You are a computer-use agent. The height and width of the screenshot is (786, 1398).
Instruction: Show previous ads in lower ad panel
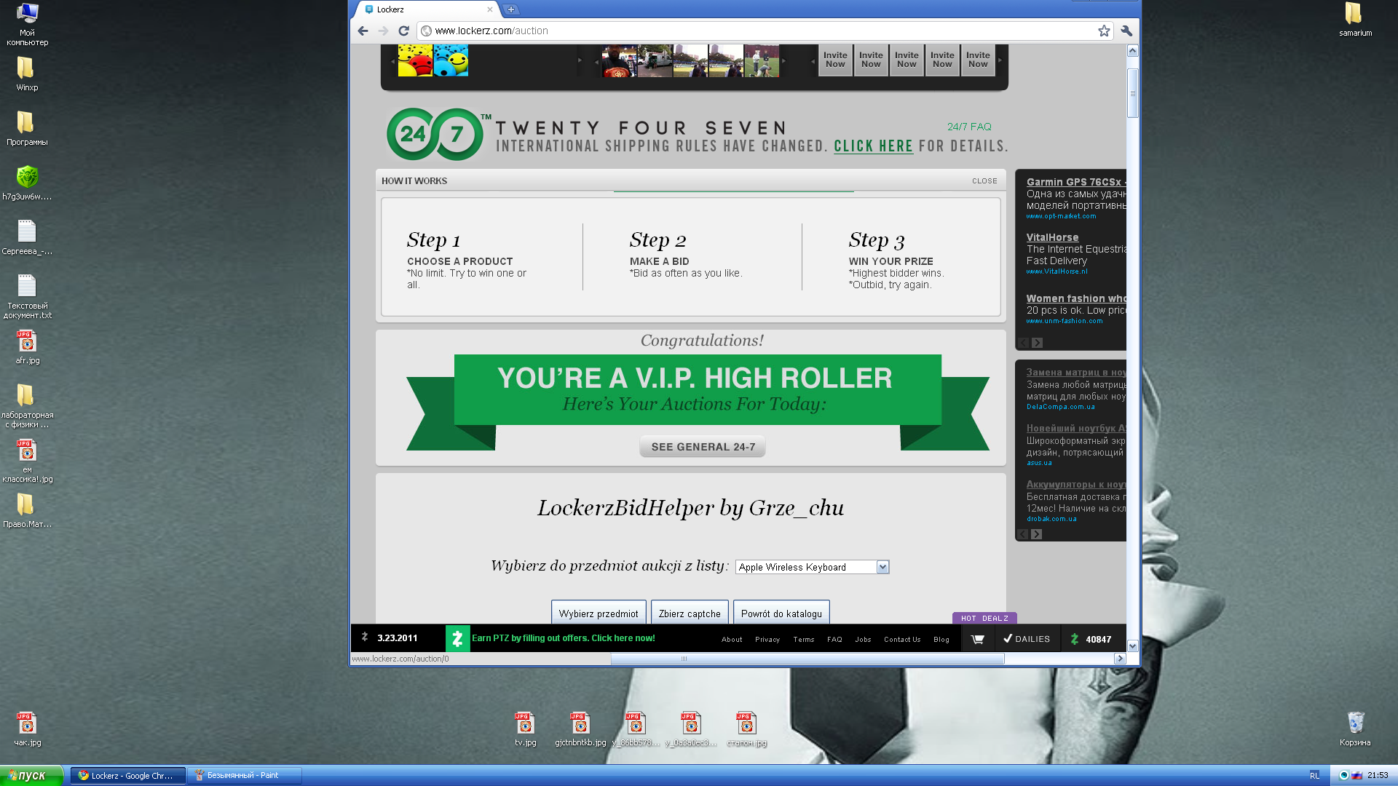[x=1023, y=534]
